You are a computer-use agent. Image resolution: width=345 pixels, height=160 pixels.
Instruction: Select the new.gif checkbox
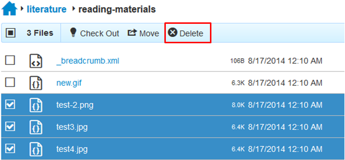click(x=10, y=83)
